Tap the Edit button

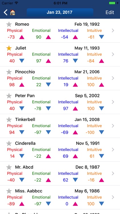click(110, 13)
